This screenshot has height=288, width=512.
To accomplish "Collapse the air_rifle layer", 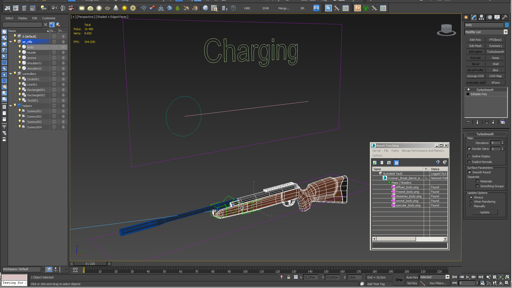I will pyautogui.click(x=11, y=42).
